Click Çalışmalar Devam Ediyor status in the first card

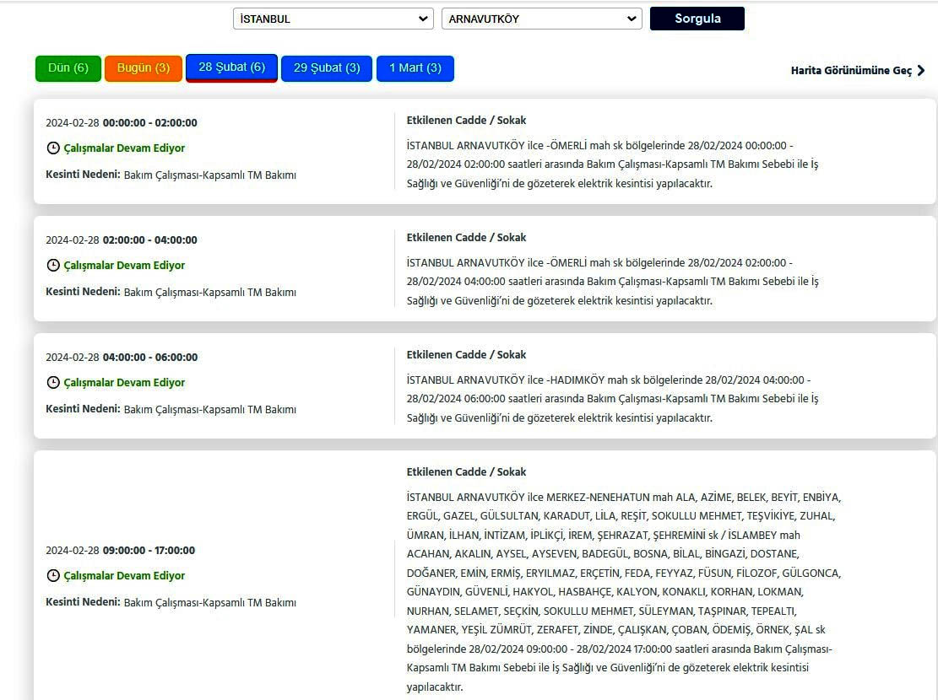(124, 148)
